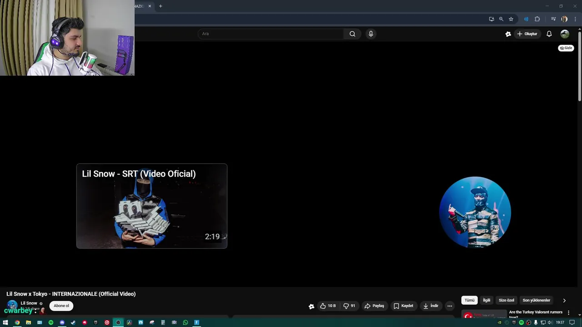Open the green Spotify taskbar app icon
The height and width of the screenshot is (327, 582).
click(51, 322)
